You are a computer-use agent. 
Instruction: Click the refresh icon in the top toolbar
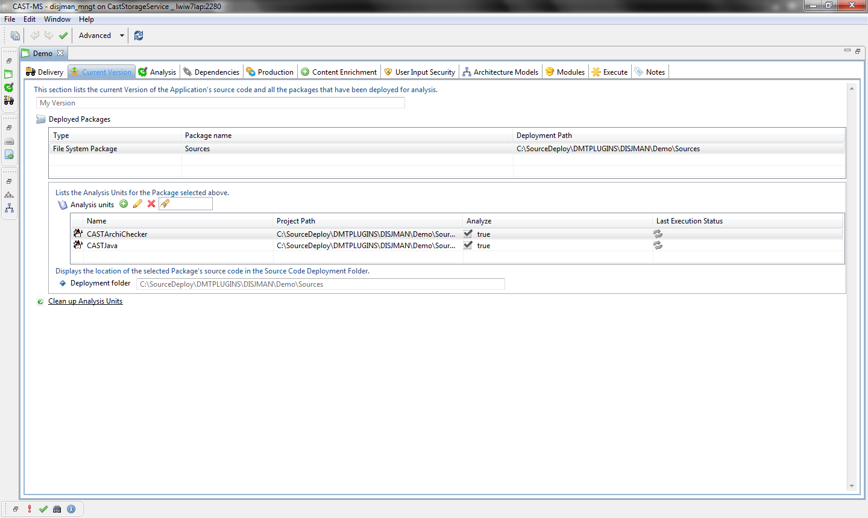(139, 36)
